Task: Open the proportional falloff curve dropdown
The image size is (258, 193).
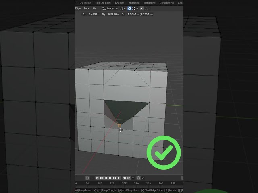Action: (148, 8)
